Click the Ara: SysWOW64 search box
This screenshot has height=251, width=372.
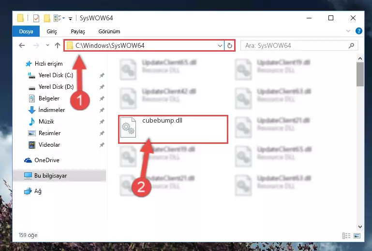pyautogui.click(x=299, y=45)
